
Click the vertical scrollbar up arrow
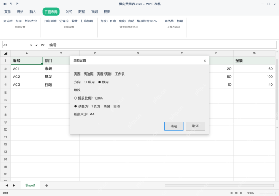(277, 52)
